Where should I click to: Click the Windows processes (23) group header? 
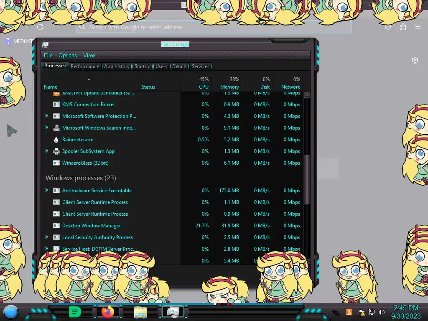(81, 178)
